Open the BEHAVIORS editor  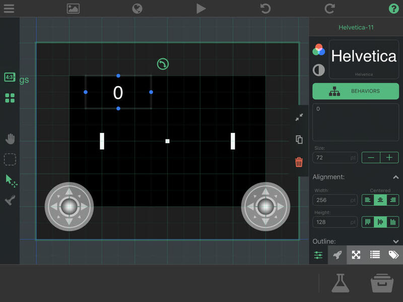pyautogui.click(x=356, y=91)
